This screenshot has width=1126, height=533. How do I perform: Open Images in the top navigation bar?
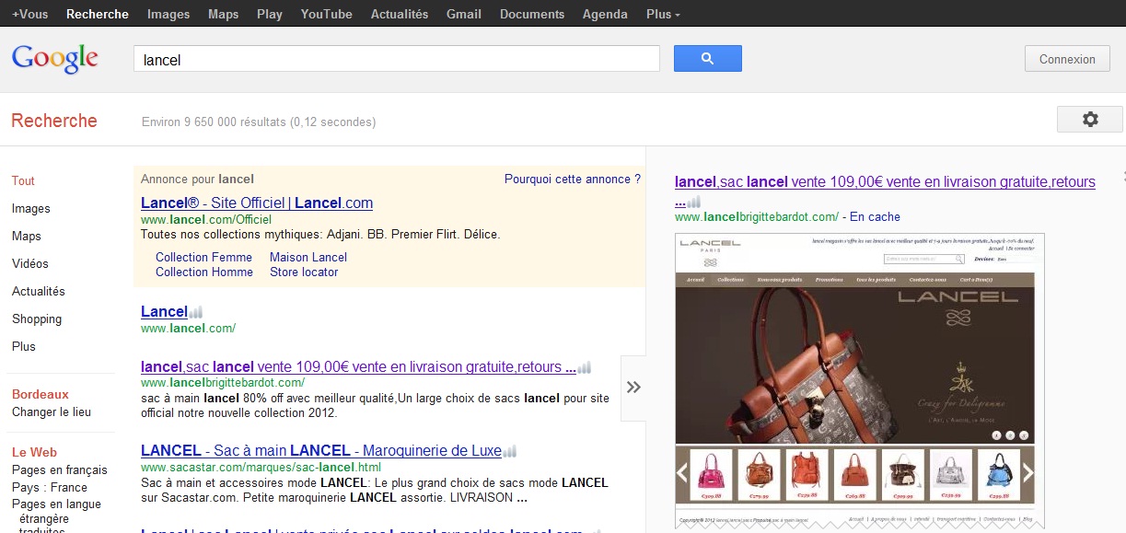click(x=168, y=14)
